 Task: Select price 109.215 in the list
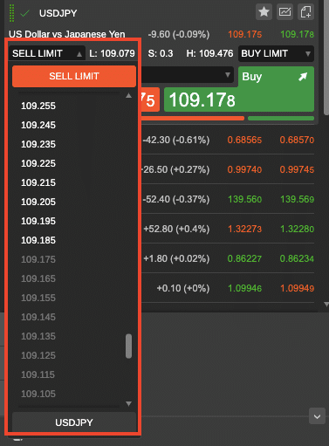coord(38,182)
